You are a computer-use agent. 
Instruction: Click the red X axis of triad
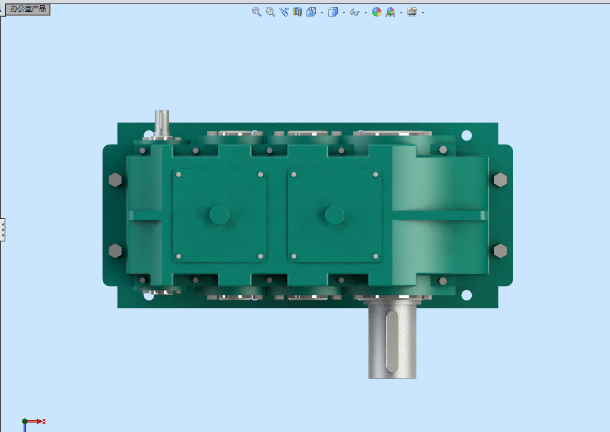coord(36,421)
